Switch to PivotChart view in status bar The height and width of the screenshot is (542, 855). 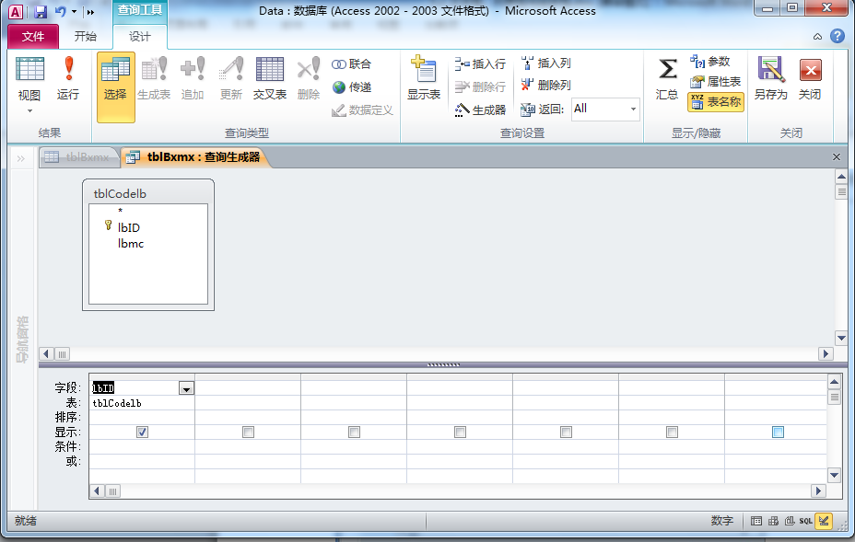790,521
